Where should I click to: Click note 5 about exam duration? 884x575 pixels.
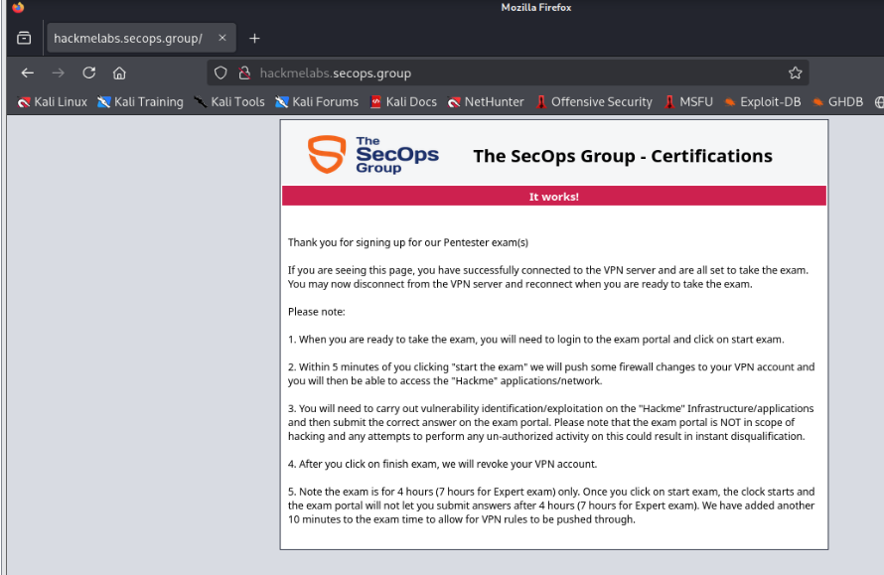pyautogui.click(x=551, y=505)
